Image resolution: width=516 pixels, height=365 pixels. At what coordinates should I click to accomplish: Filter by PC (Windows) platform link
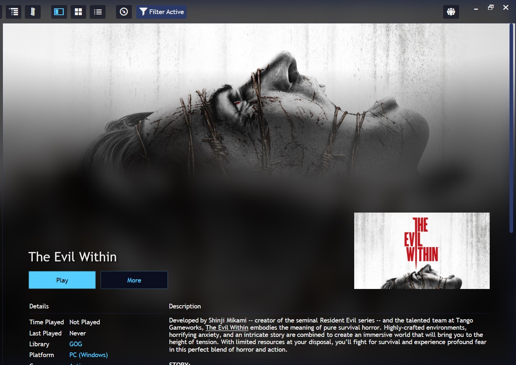coord(89,355)
